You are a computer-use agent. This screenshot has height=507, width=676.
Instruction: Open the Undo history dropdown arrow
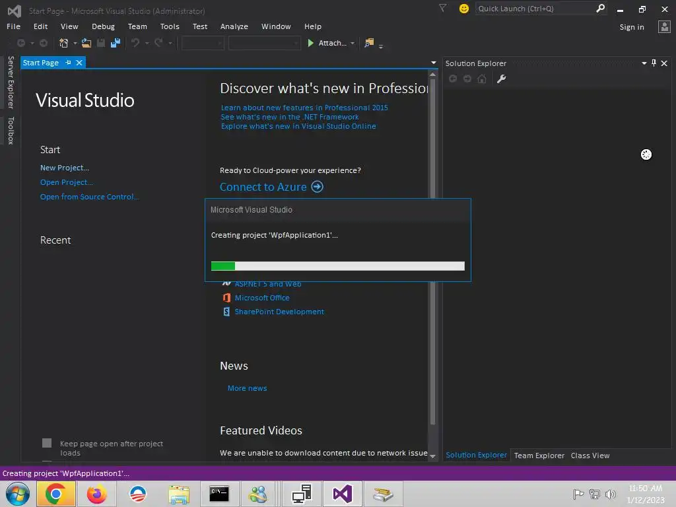click(x=147, y=43)
